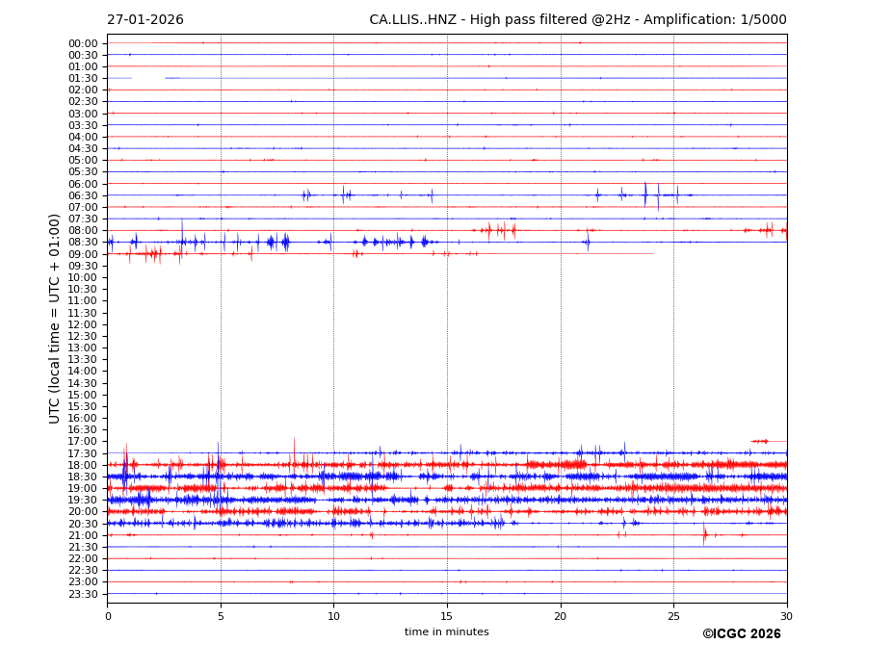Click the x-axis tick labeled 0
Viewport: 893px width, 670px height.
coord(108,616)
